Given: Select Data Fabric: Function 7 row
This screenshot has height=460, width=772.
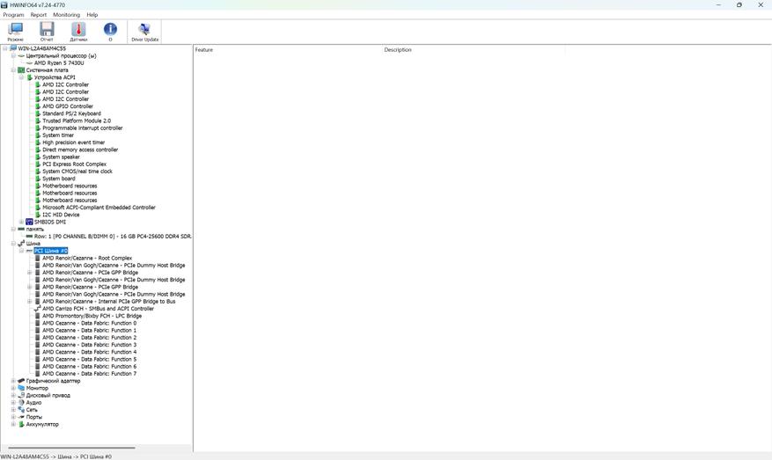Looking at the screenshot, I should [x=89, y=374].
